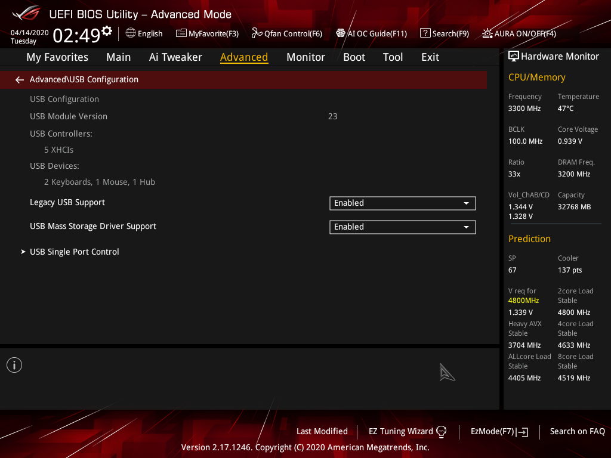Click the BCLK value 100.0 MHz

[x=525, y=141]
